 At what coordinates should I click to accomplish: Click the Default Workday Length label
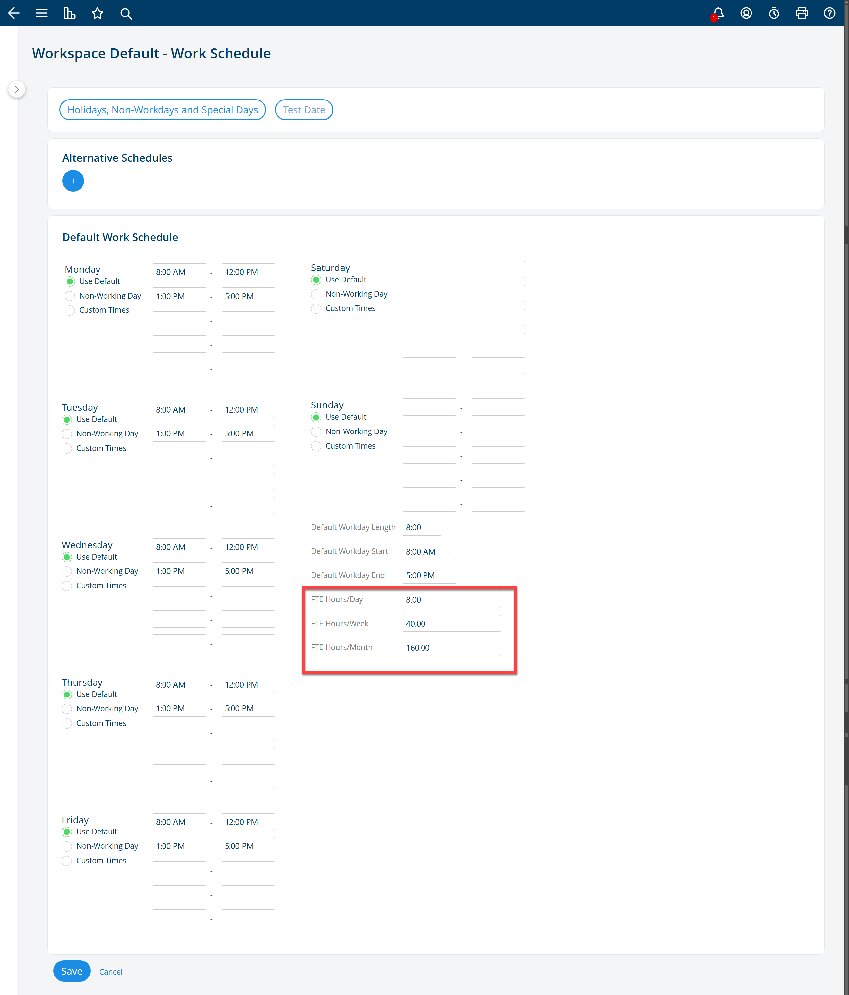point(353,527)
